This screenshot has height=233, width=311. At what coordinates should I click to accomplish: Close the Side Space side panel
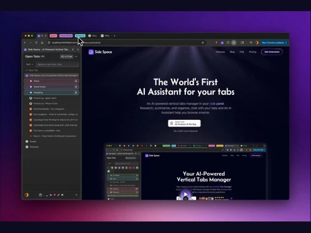click(x=78, y=50)
